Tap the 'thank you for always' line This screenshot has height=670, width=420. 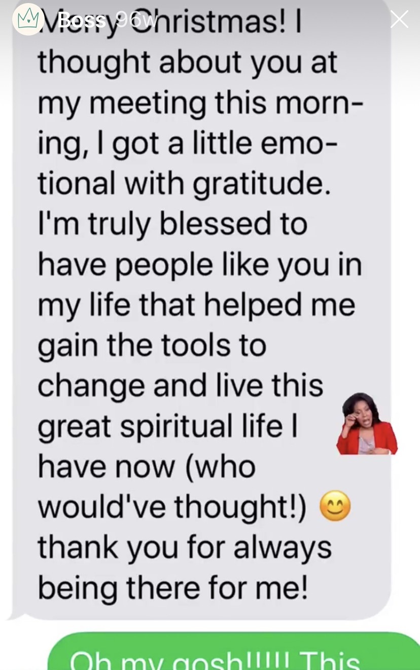pos(185,547)
